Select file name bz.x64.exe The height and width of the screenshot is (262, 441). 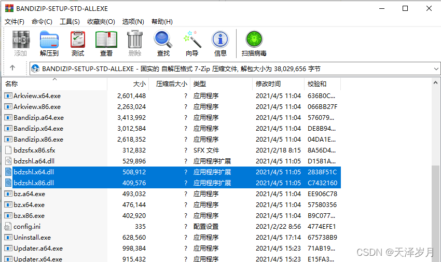coord(29,205)
